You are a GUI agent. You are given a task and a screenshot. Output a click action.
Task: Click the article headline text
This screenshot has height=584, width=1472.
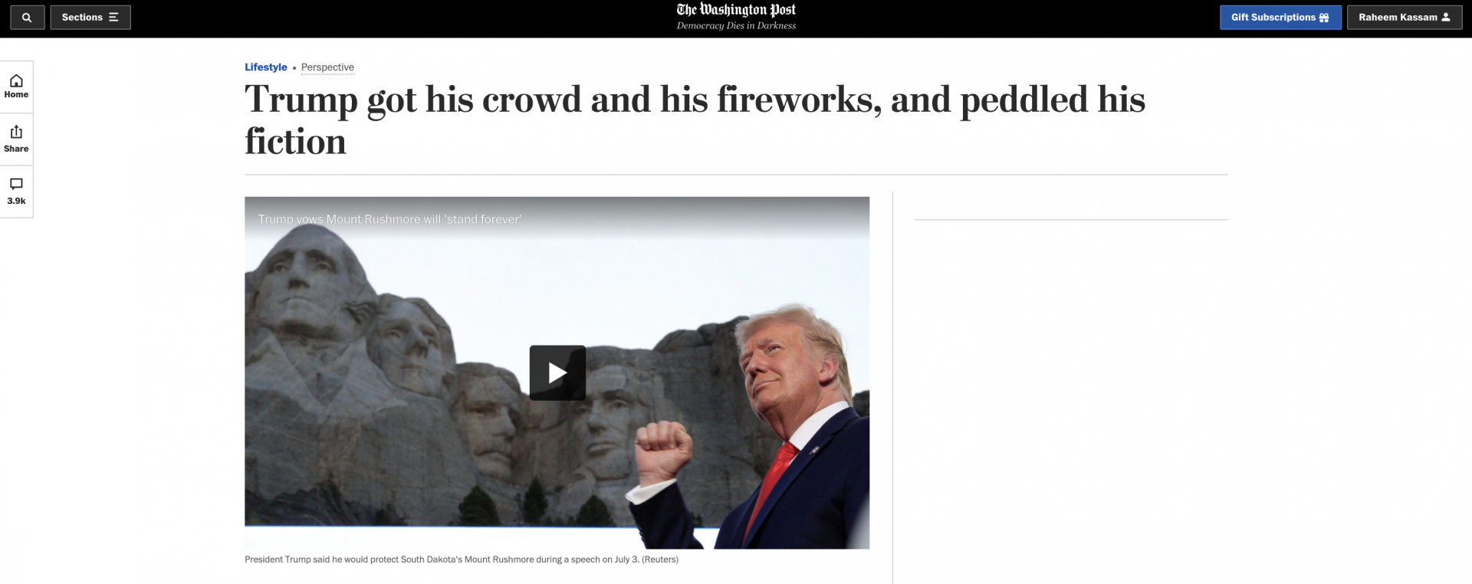(x=695, y=120)
